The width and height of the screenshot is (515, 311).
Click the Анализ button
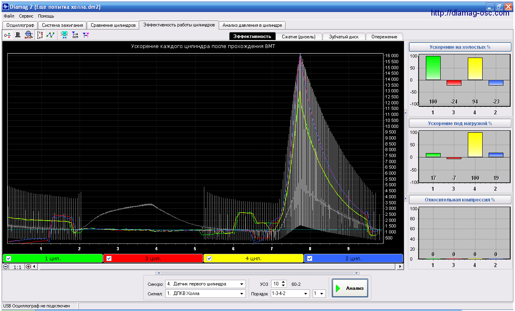point(350,288)
